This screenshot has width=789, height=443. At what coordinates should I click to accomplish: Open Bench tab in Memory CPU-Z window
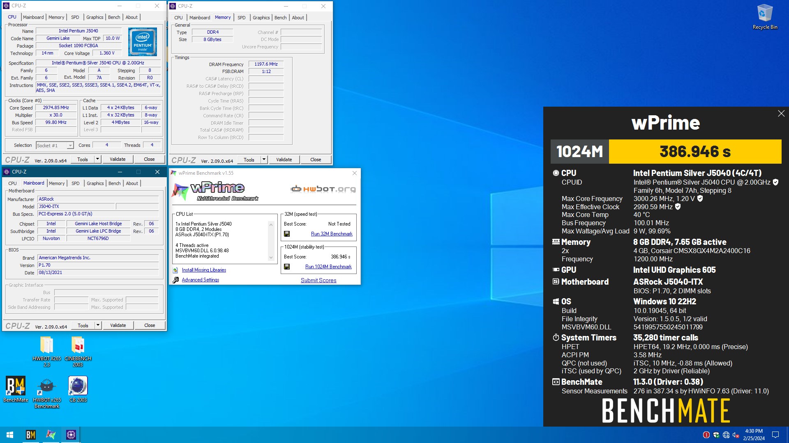point(280,18)
